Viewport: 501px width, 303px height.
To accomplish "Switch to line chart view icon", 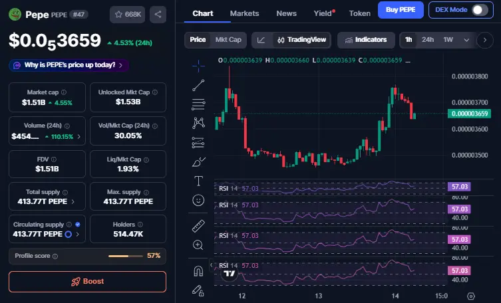I will click(x=261, y=40).
